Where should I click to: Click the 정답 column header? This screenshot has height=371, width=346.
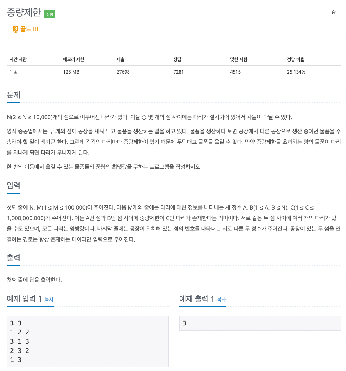tap(177, 59)
